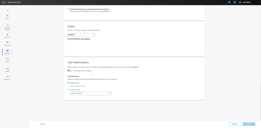Viewport: 261px width, 128px height.
Task: Open Experience Insights icon in sidebar
Action: coord(7,25)
